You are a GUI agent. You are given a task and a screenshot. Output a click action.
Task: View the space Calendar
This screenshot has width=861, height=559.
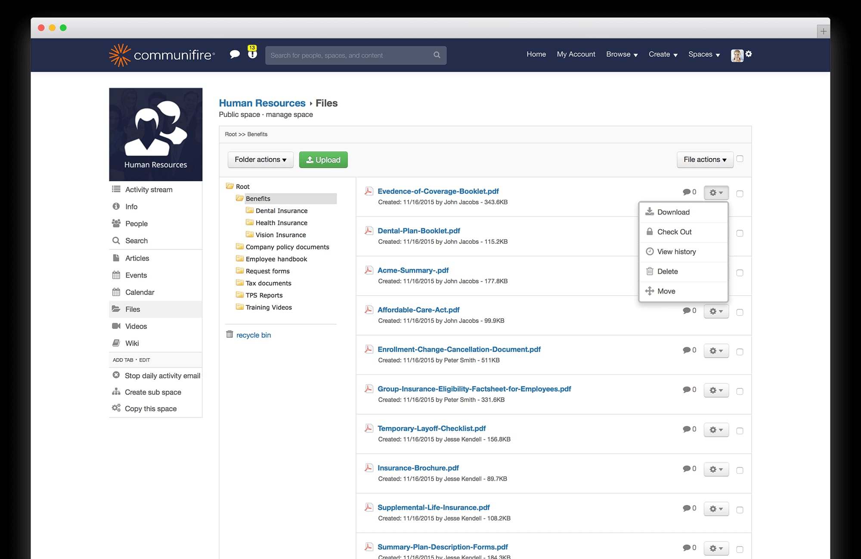click(x=139, y=292)
